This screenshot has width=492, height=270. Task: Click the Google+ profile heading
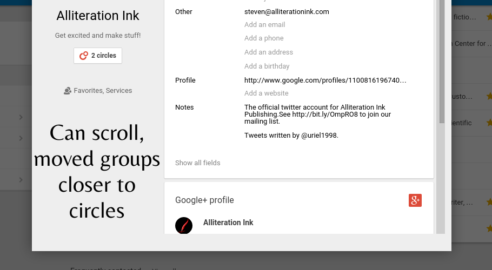click(x=204, y=200)
